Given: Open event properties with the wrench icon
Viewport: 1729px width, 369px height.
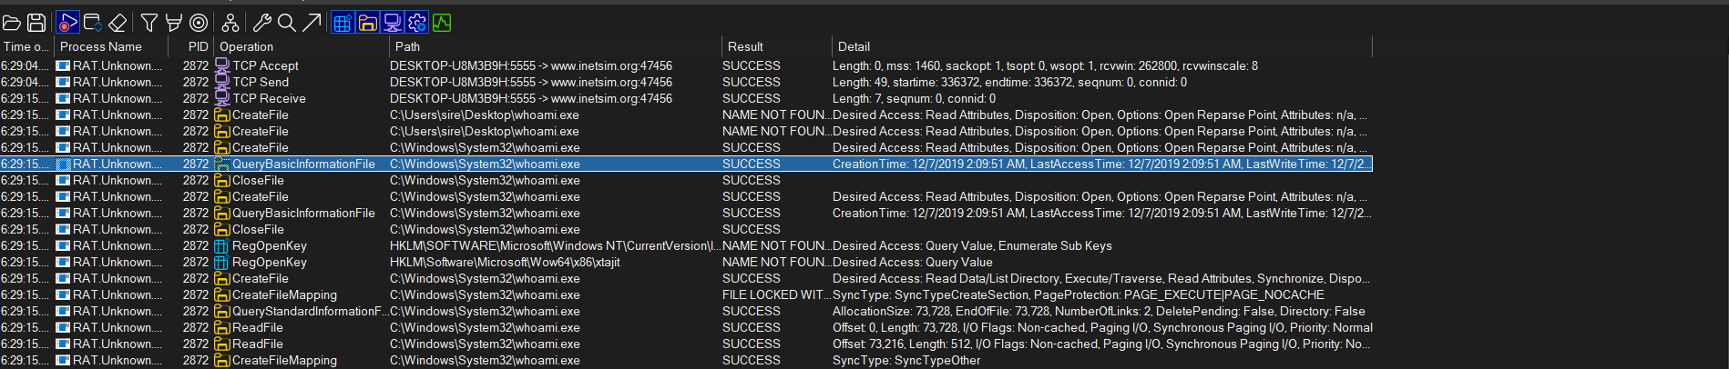Looking at the screenshot, I should coord(261,23).
